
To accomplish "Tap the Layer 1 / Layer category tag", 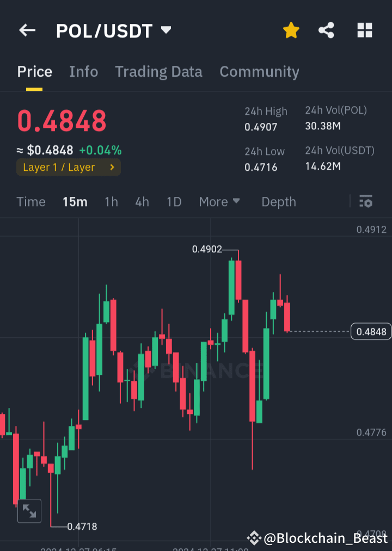I will click(60, 168).
